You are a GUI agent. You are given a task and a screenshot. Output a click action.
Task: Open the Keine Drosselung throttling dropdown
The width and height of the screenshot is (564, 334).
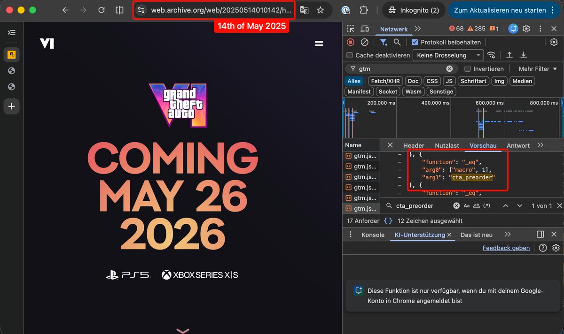448,55
